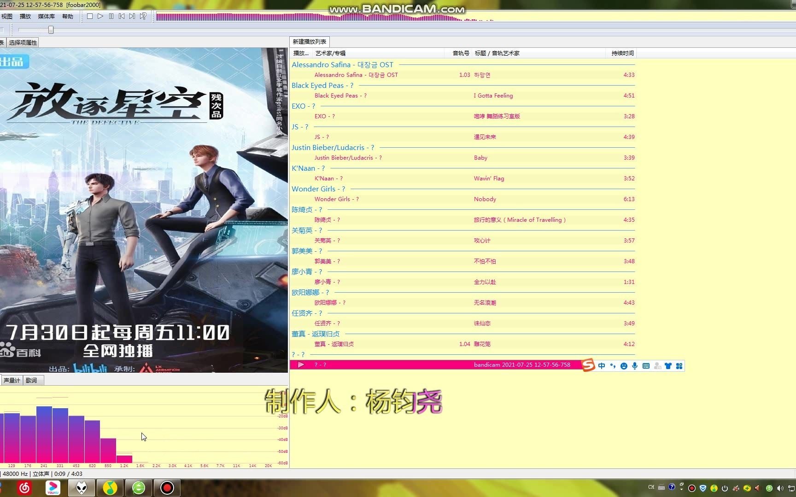The image size is (796, 497).
Task: Click the album art image 放逐星空
Action: tap(144, 210)
